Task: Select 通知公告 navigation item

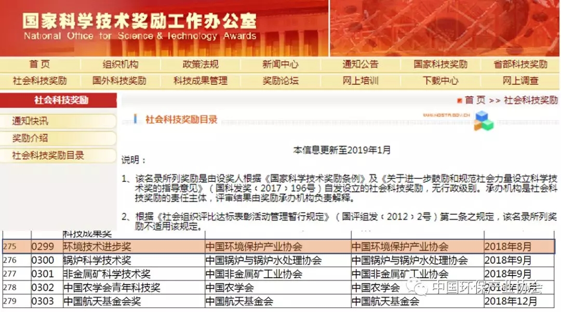Action: (x=360, y=64)
